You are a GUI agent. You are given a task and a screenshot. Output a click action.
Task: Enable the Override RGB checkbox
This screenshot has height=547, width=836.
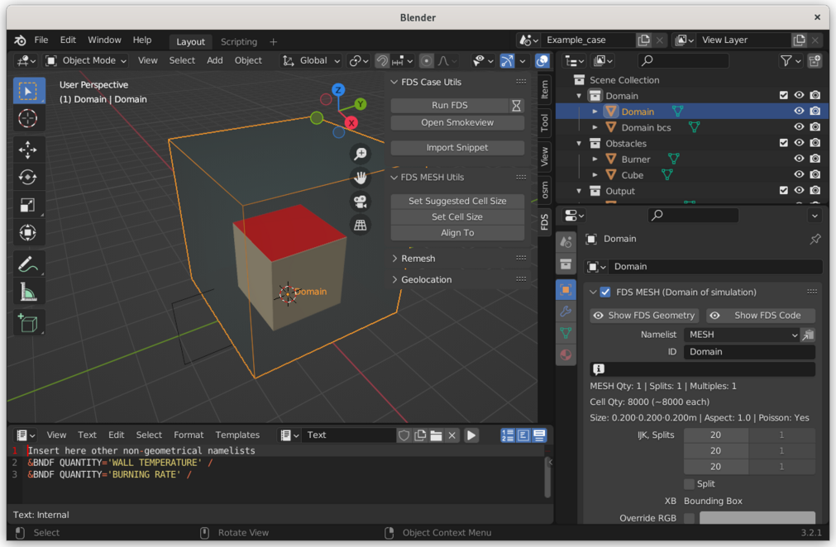click(689, 518)
